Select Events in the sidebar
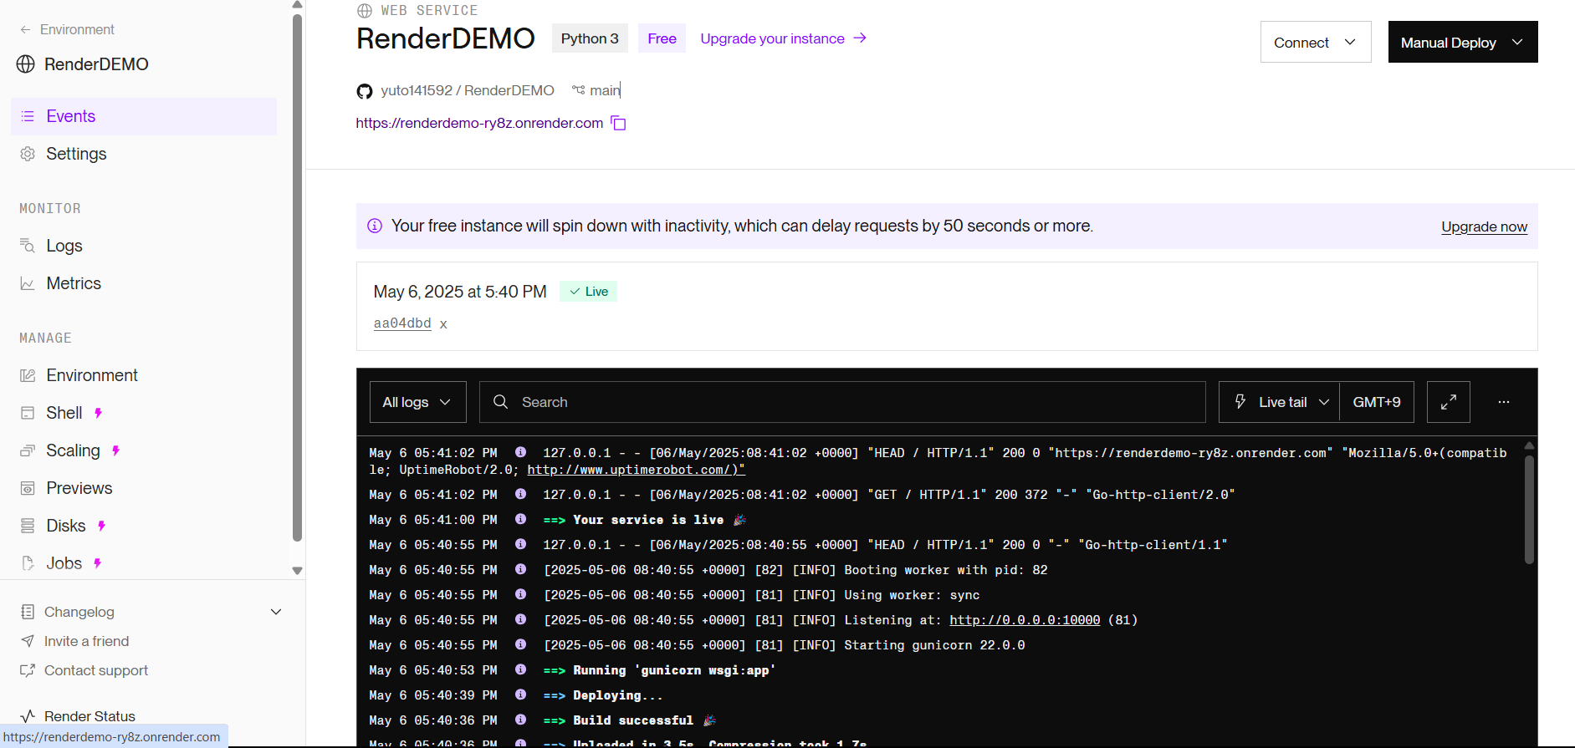Screen dimensions: 1575x748 tap(144, 116)
